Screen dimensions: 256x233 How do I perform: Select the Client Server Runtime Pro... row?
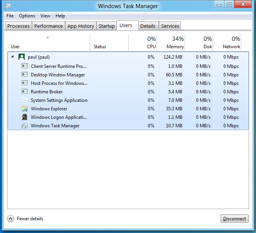(128, 66)
